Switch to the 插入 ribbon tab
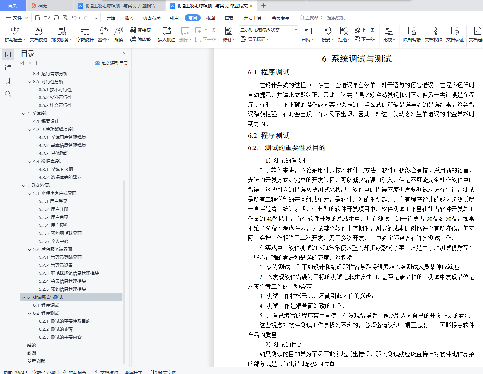This screenshot has width=483, height=374. click(x=129, y=18)
